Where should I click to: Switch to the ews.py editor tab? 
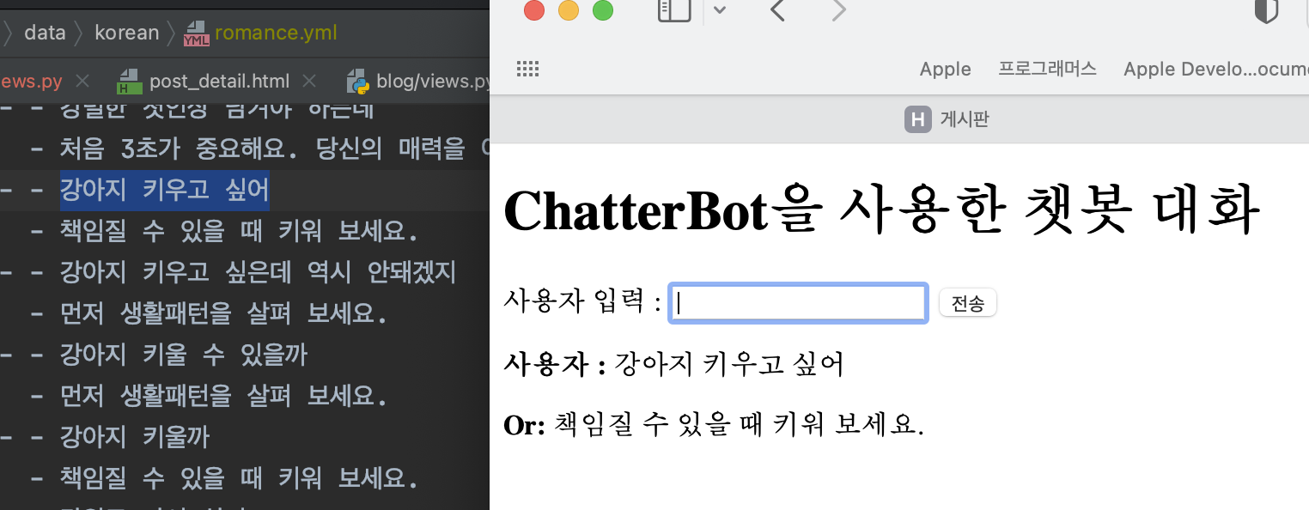pyautogui.click(x=31, y=82)
